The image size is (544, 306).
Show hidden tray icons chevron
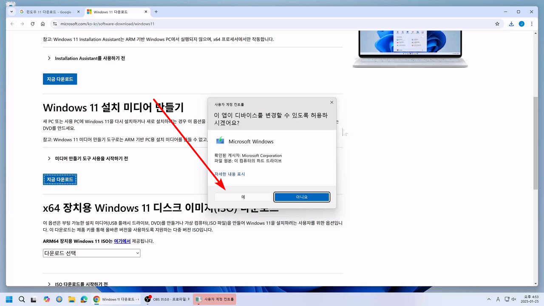pos(489,299)
